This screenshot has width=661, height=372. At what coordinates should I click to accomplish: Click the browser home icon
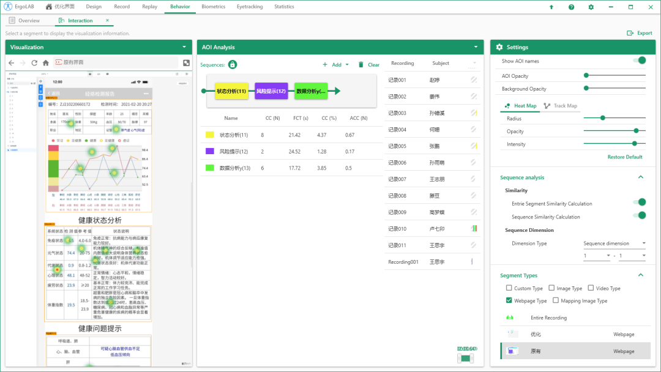point(45,63)
